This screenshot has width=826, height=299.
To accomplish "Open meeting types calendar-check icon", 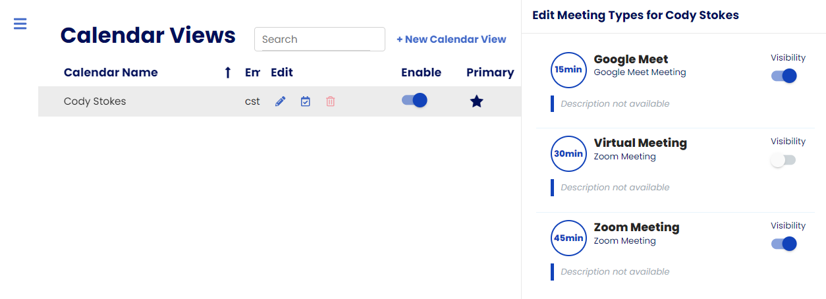I will [306, 101].
